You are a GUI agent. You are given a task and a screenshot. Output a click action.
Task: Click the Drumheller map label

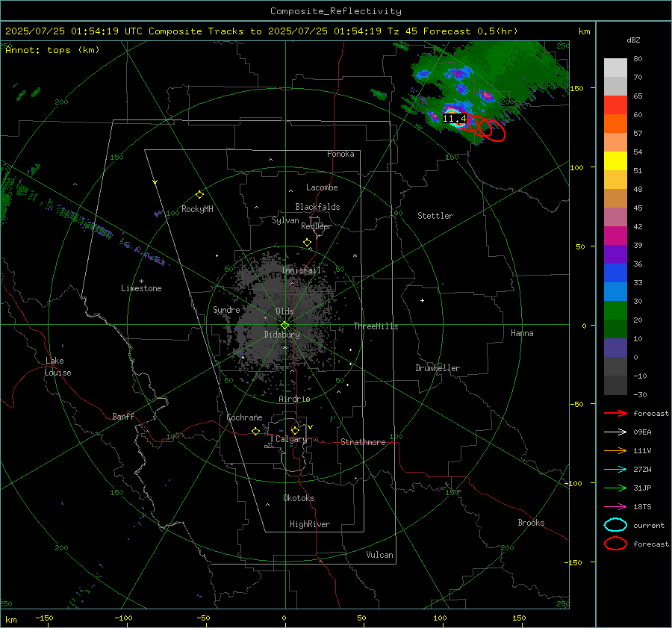coord(438,368)
